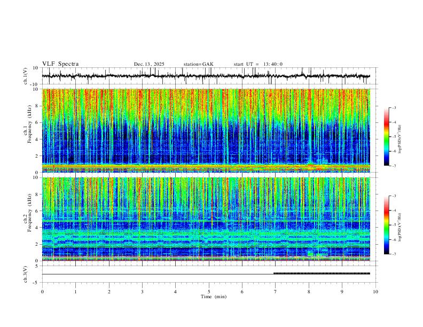Click the ch.2 lower colorbar scale
This screenshot has width=423, height=327.
387,225
